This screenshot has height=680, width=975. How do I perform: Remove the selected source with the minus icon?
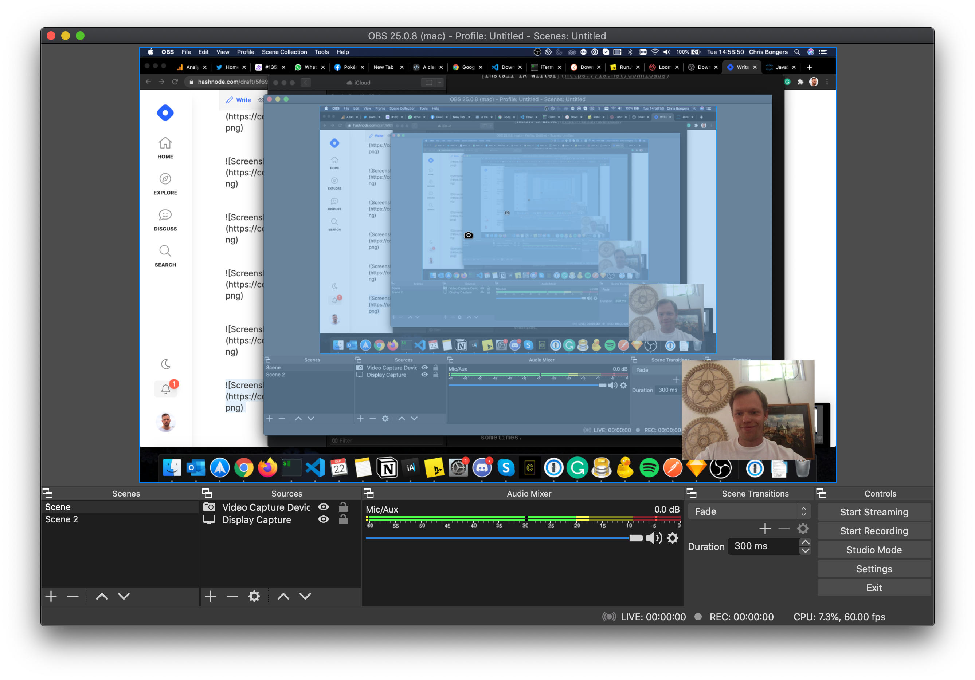pos(232,596)
